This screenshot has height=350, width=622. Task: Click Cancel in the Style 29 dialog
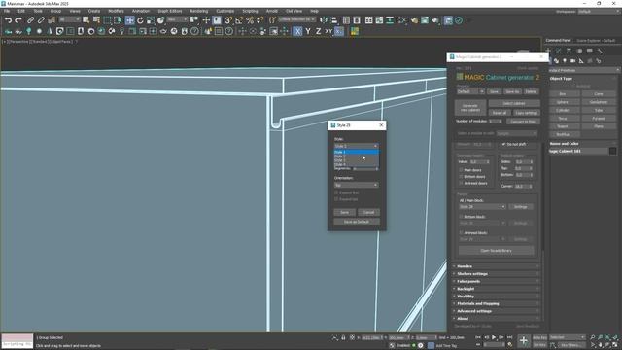click(368, 212)
